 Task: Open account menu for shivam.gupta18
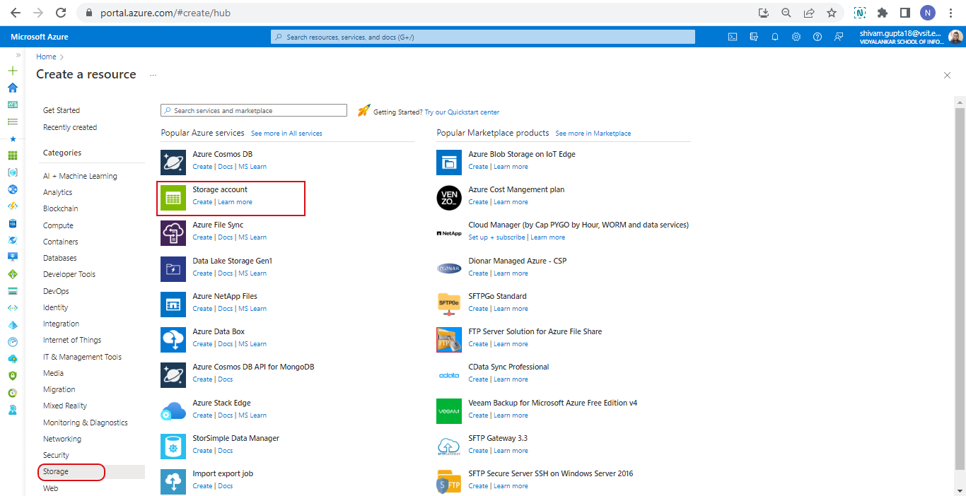(x=911, y=37)
